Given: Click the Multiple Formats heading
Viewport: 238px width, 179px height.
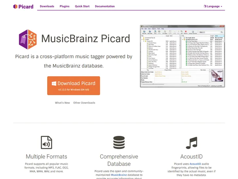Looking at the screenshot, I should [x=47, y=156].
